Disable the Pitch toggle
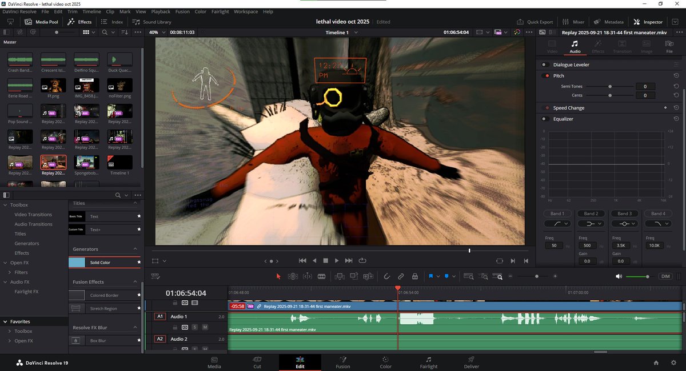686x371 pixels. [546, 75]
